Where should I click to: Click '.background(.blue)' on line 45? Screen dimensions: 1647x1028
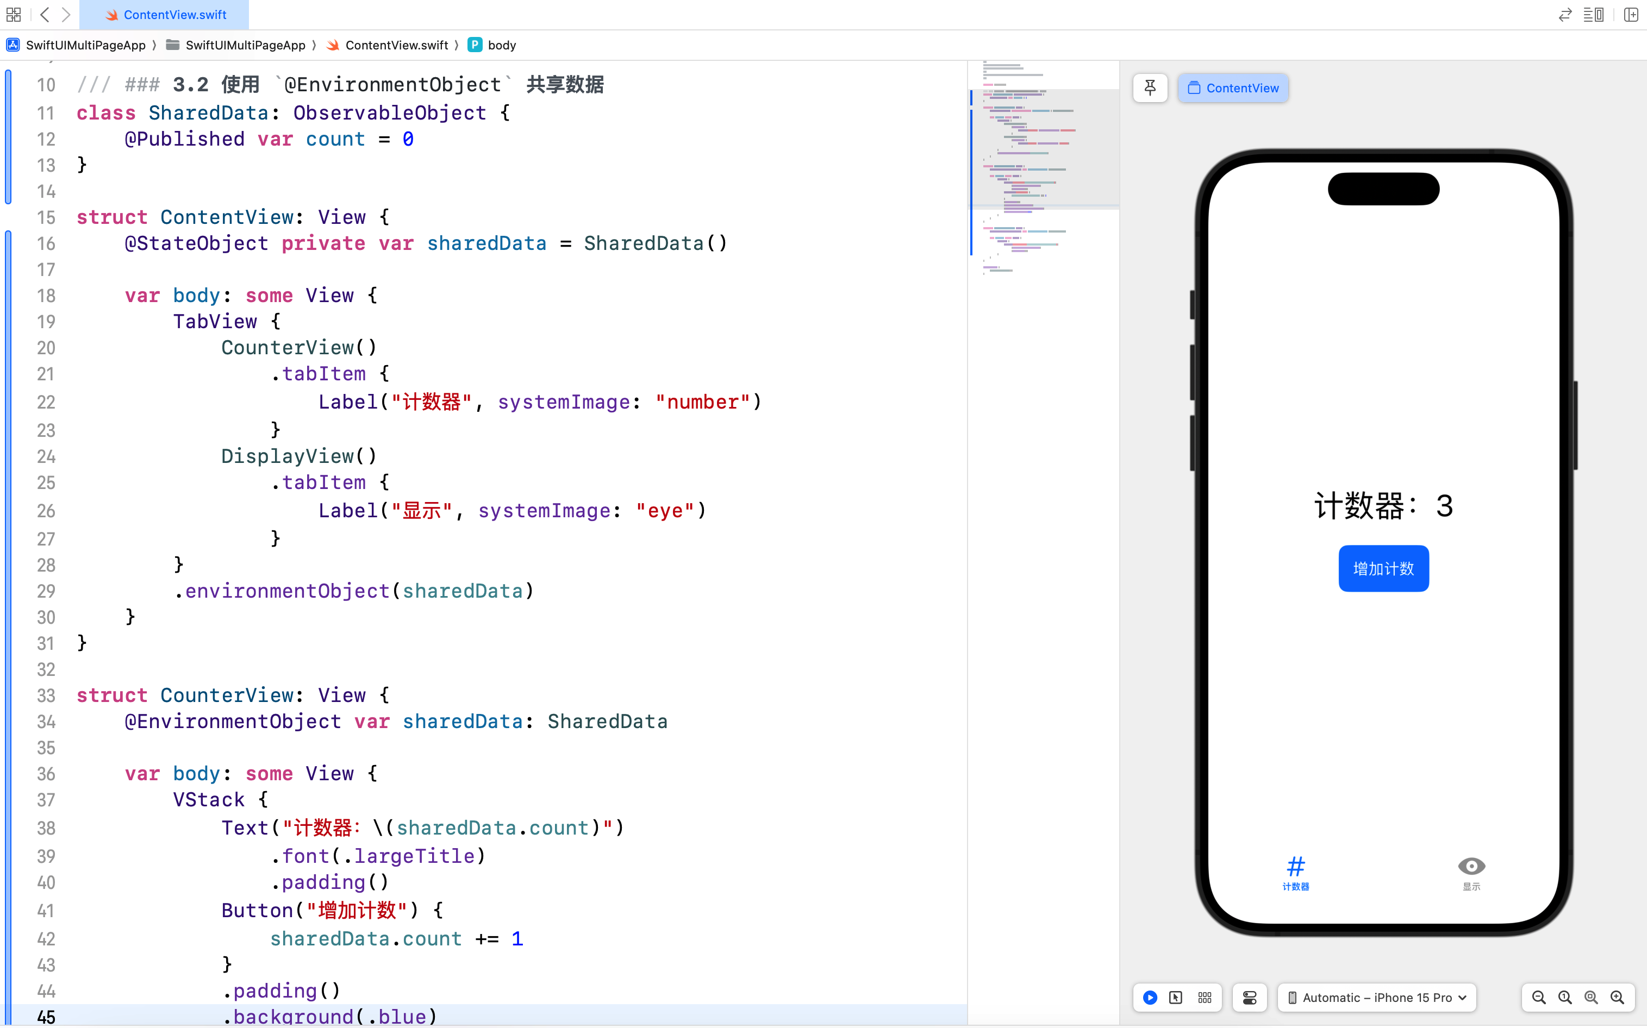330,1017
